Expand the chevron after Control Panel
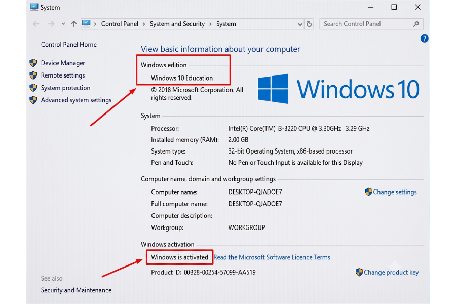Viewport: 456px width, 304px height. coord(144,24)
